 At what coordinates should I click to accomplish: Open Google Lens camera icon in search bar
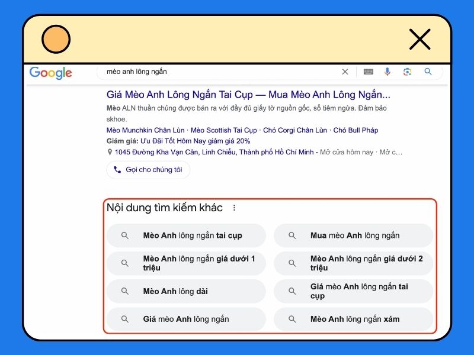407,72
